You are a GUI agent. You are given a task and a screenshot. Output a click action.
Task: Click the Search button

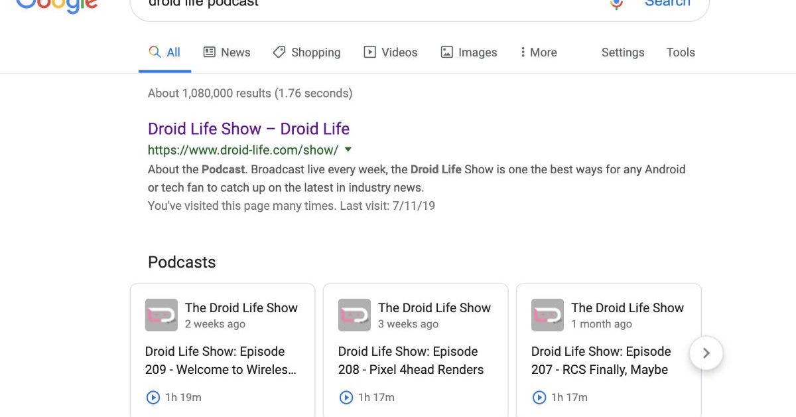coord(667,4)
